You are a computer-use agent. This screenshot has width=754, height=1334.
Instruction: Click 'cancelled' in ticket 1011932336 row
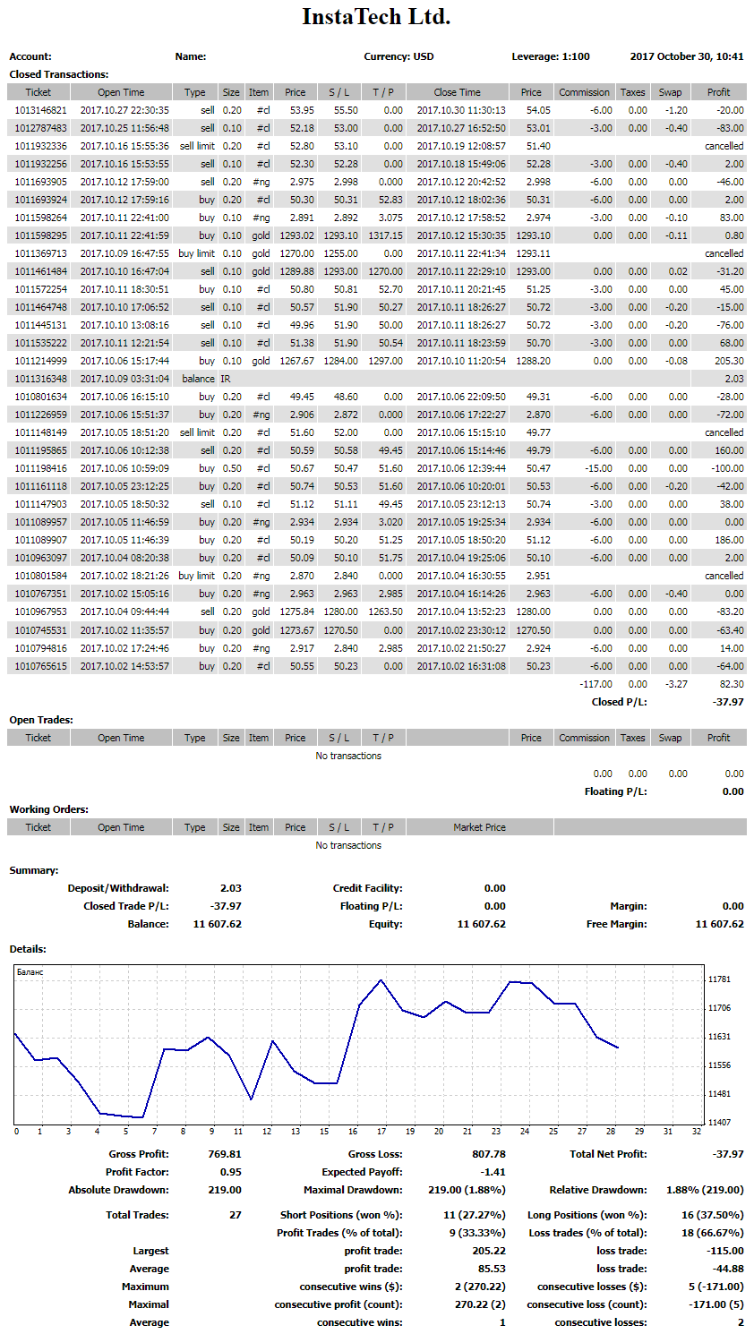pos(724,146)
